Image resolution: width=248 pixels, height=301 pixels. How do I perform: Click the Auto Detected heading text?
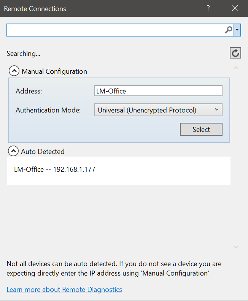coord(43,152)
